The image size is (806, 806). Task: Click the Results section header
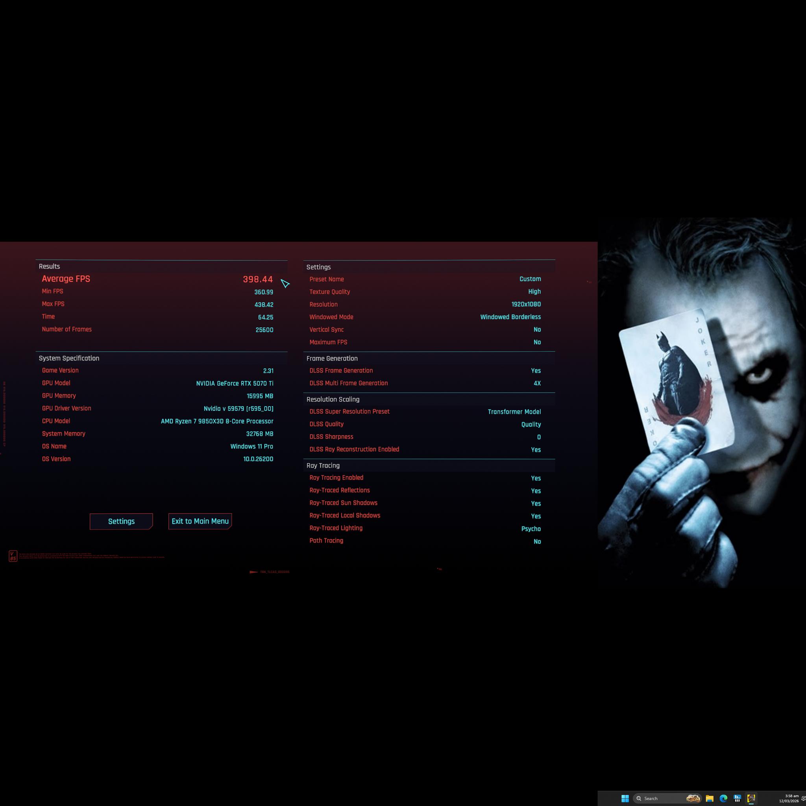pos(49,266)
